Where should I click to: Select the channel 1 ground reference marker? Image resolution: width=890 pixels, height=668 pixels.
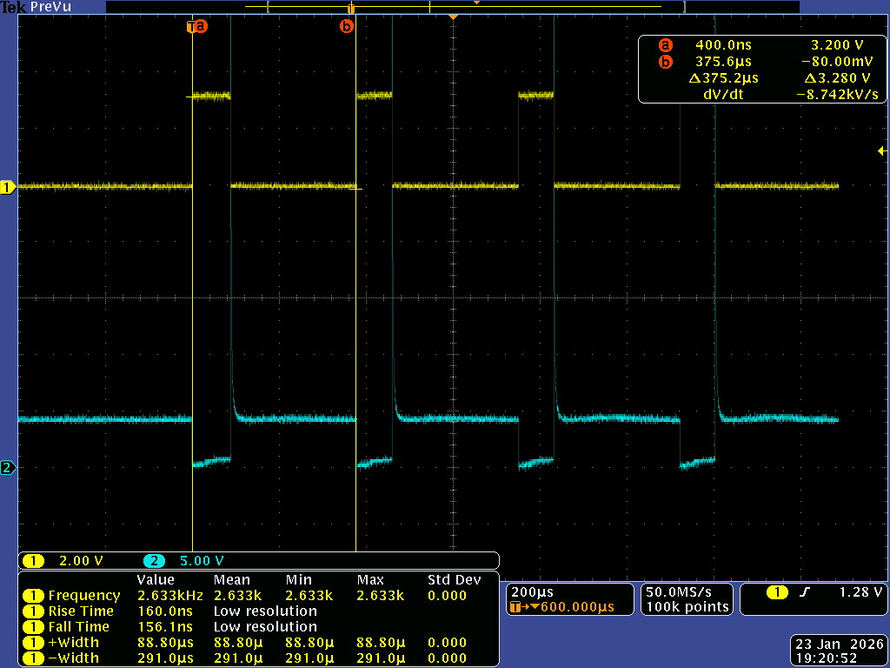click(9, 187)
